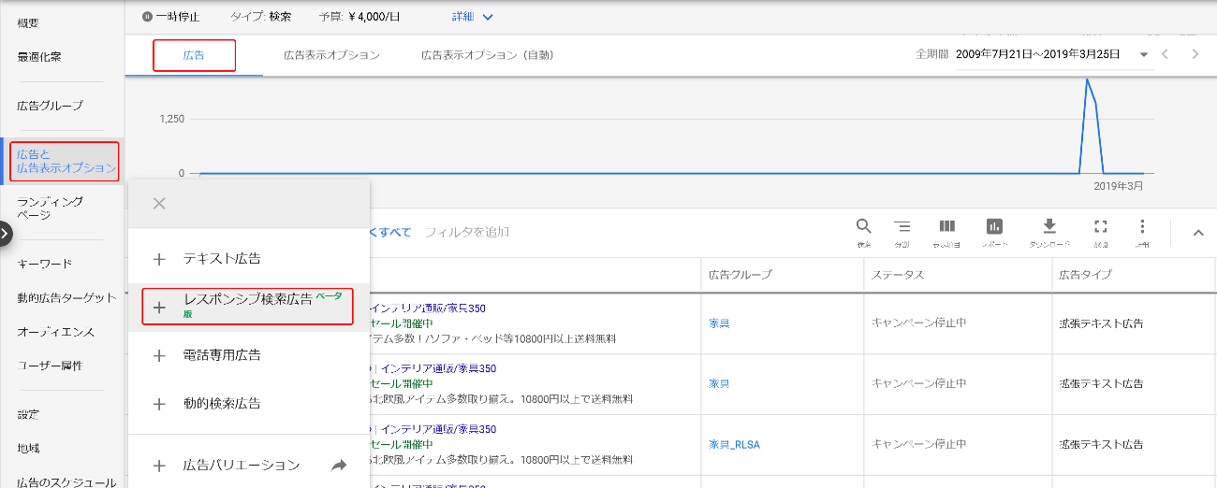Open the 家具_RLSA ad group link
Screen dimensions: 1217x488
tap(734, 445)
